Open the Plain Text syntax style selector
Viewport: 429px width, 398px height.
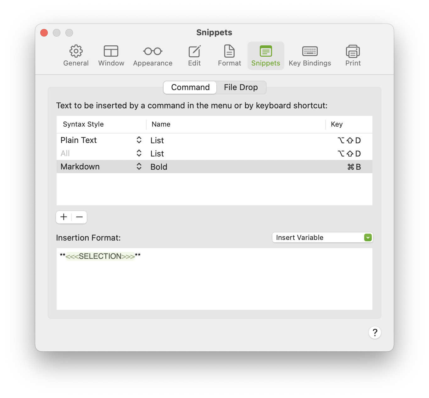139,140
